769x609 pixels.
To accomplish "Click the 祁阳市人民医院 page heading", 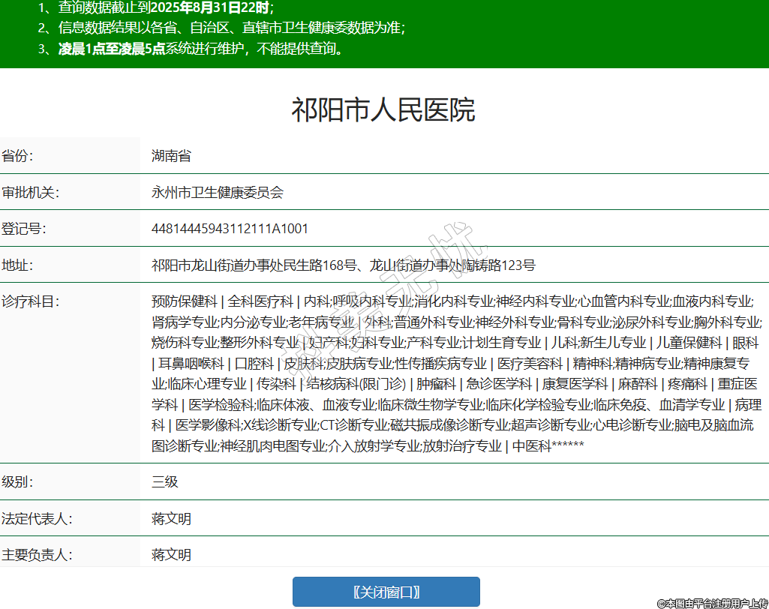I will (383, 110).
